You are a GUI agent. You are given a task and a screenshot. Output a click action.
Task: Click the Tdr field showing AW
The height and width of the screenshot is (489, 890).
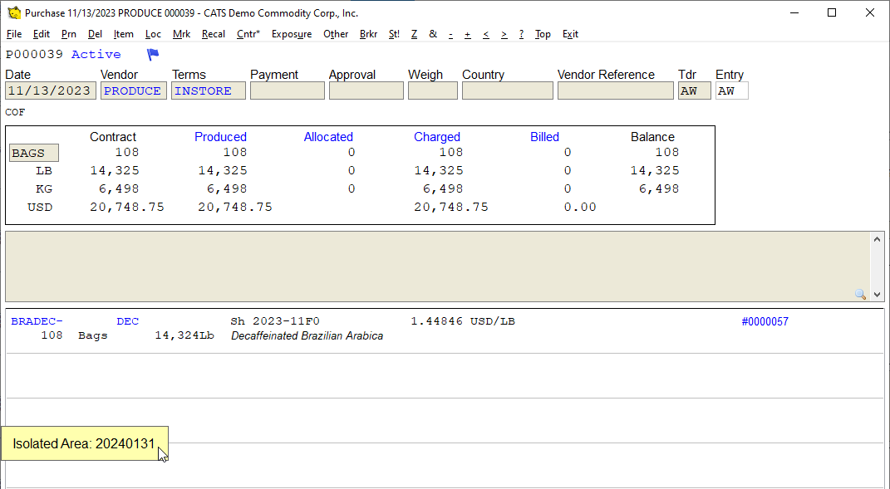pos(694,90)
